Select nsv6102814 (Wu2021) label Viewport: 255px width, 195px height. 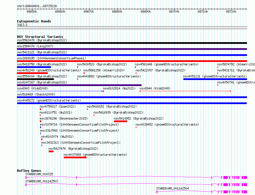coord(119,88)
